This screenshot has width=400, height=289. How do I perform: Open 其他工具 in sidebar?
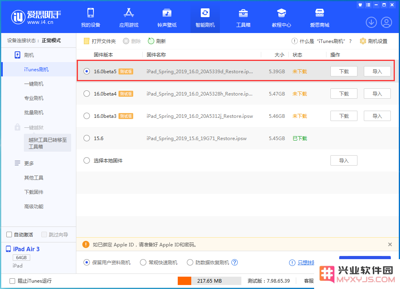pos(34,178)
